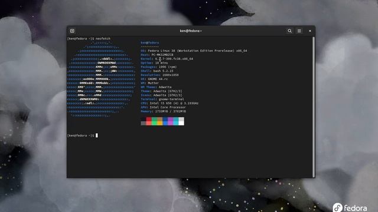
Task: Click the DE line GNOME 44.rc
Action: tap(154, 79)
